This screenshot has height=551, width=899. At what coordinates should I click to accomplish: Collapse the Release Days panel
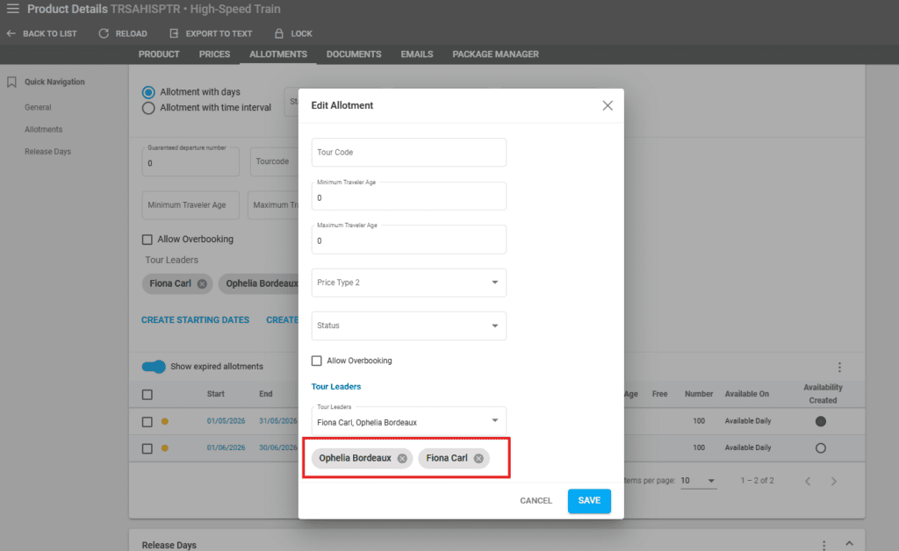tap(849, 544)
